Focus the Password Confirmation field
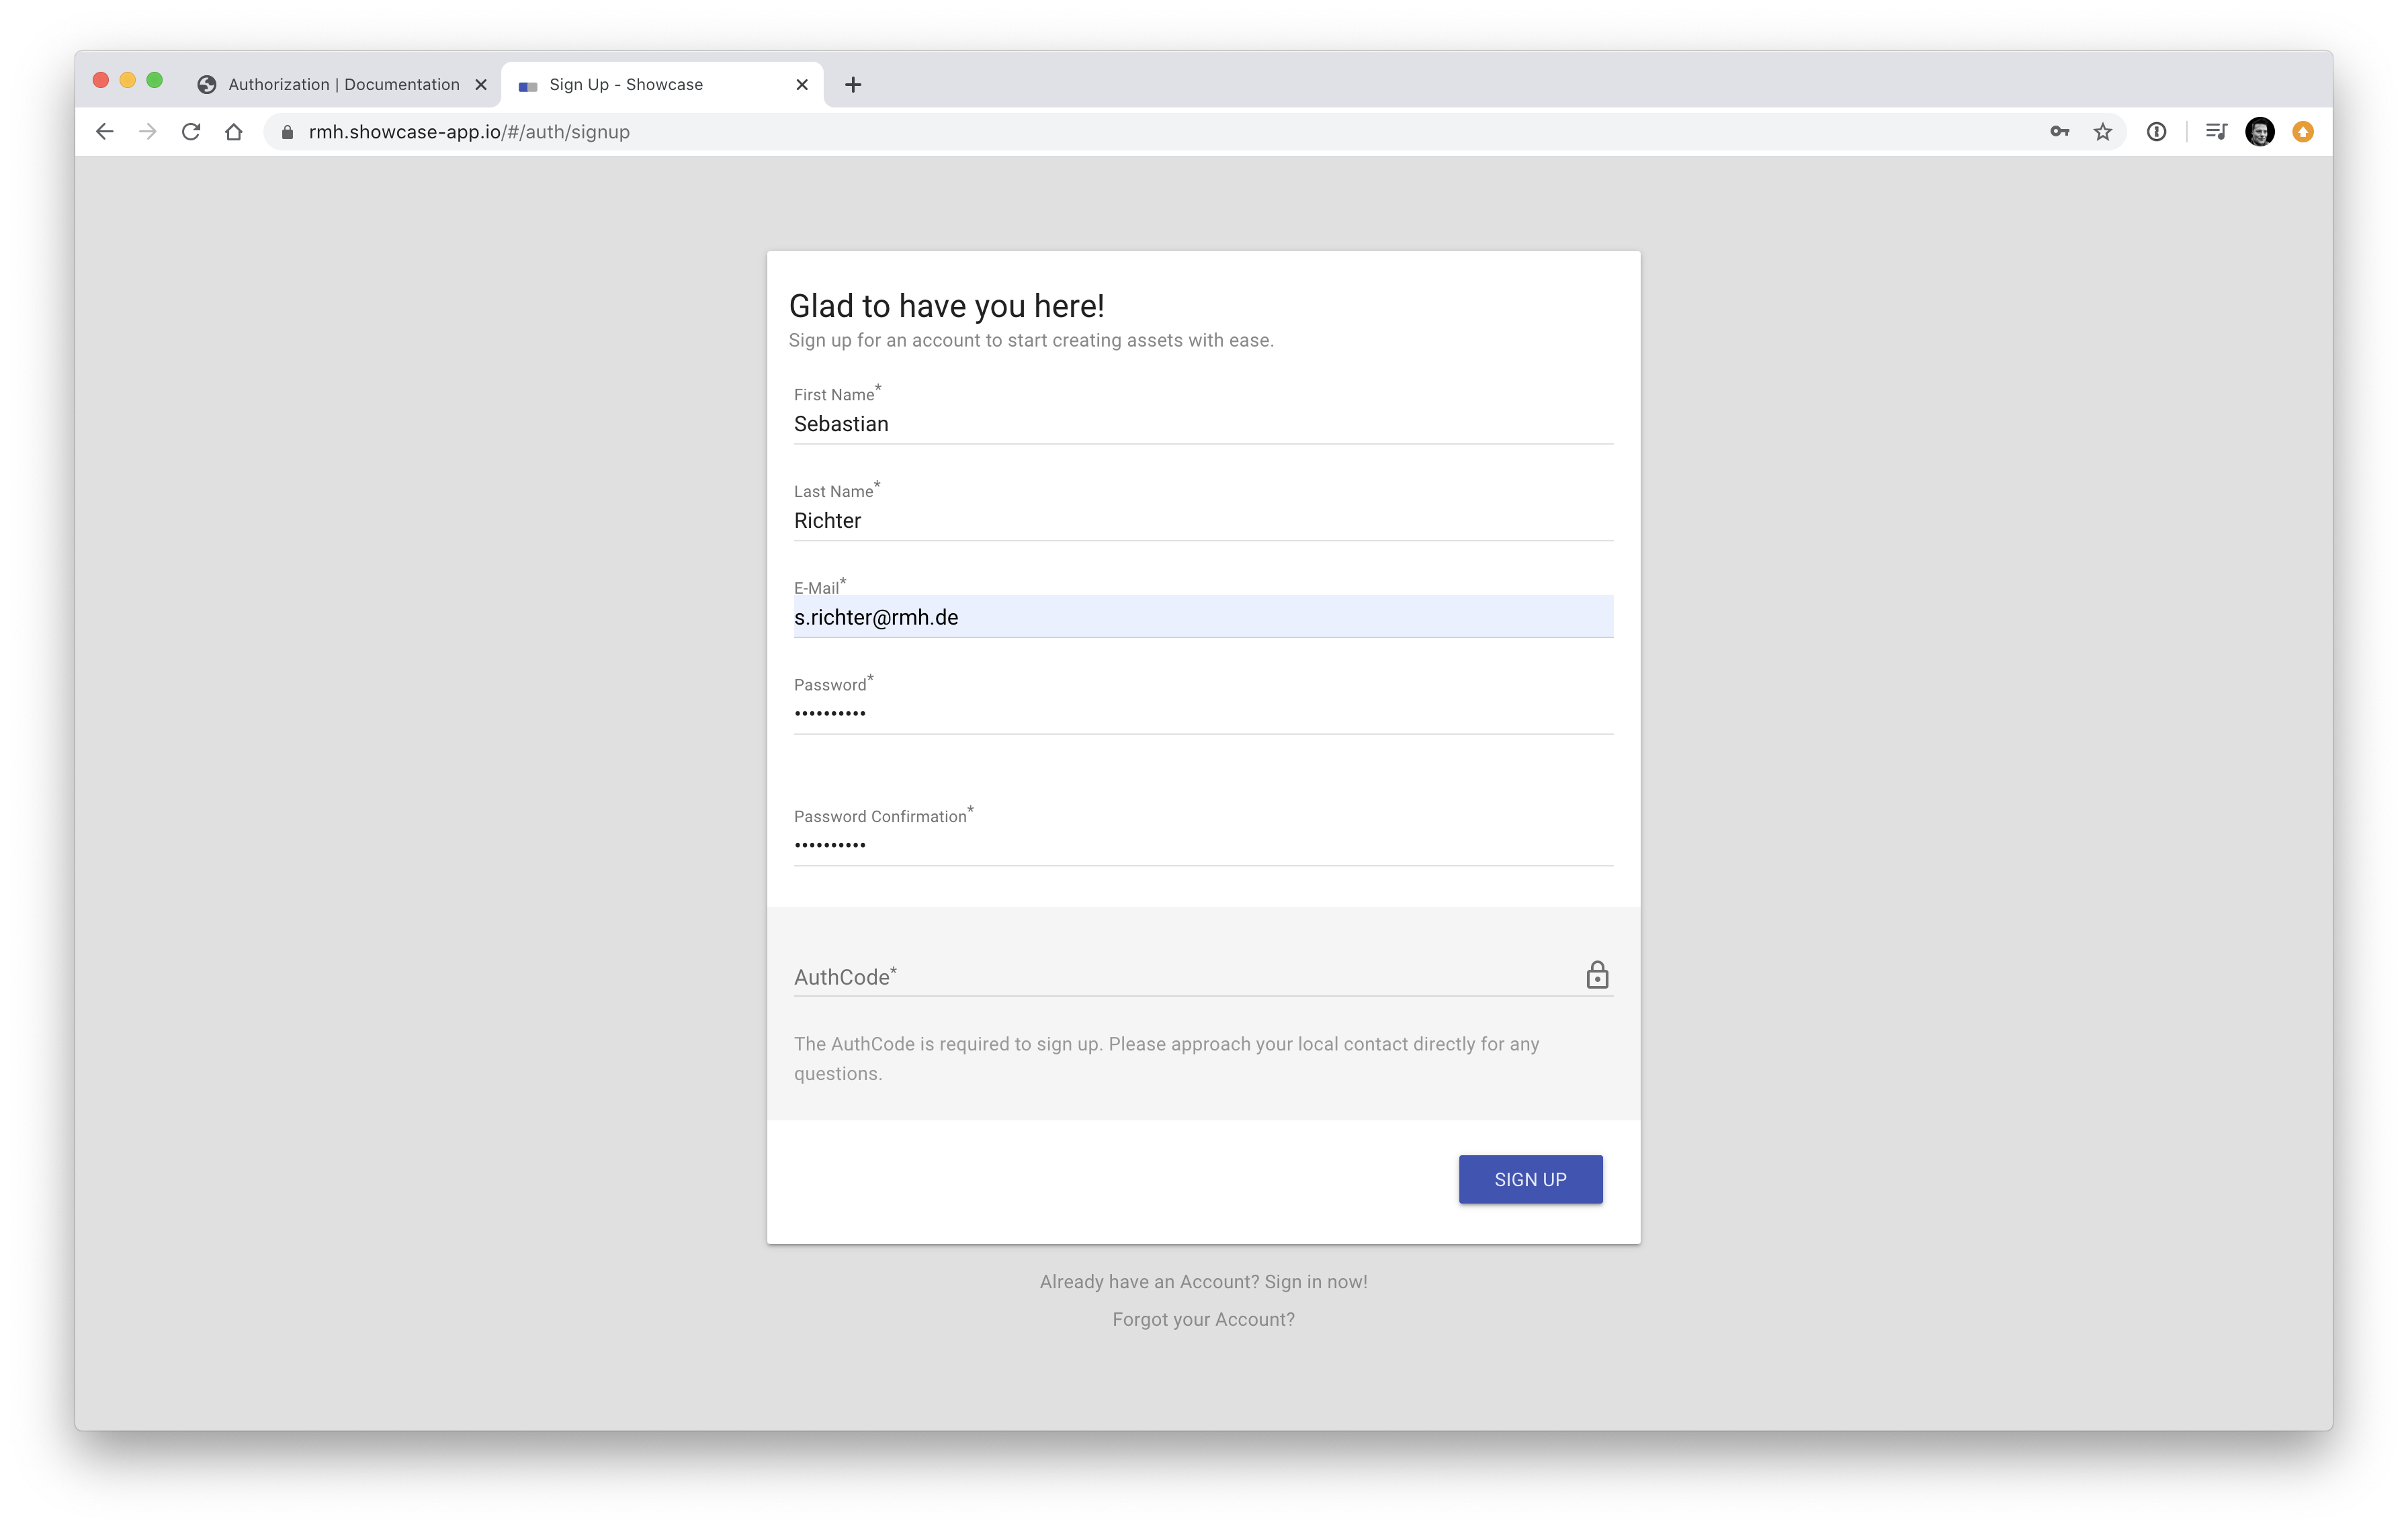Viewport: 2408px width, 1530px height. pyautogui.click(x=1203, y=846)
